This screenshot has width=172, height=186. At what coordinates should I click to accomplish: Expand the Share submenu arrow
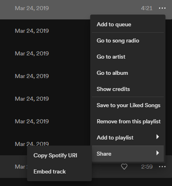[157, 153]
